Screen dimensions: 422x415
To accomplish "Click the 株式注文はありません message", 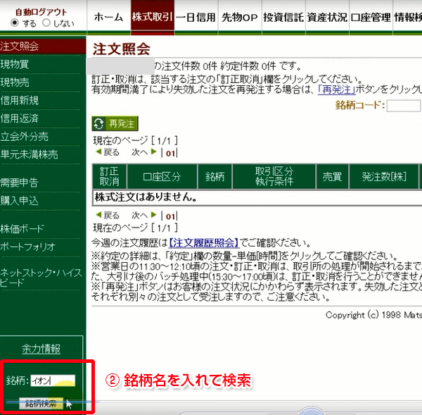I will (146, 197).
